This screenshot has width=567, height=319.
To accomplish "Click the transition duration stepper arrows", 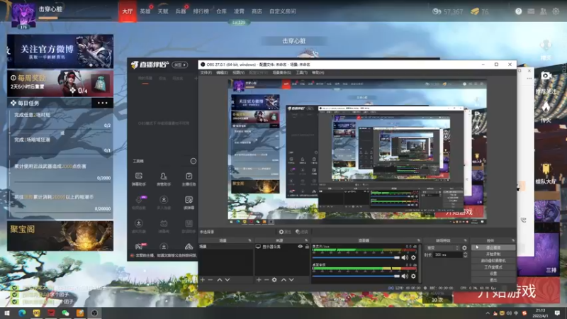I will (x=465, y=254).
